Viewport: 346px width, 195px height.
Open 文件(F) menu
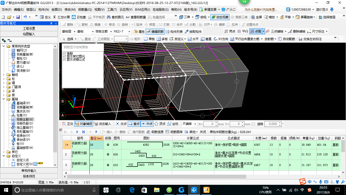pyautogui.click(x=7, y=10)
